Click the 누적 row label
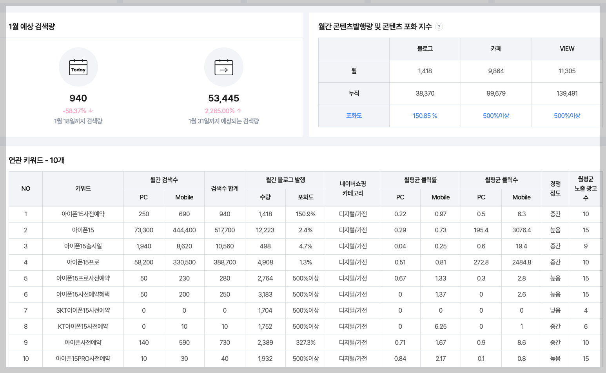This screenshot has height=373, width=606. 354,93
